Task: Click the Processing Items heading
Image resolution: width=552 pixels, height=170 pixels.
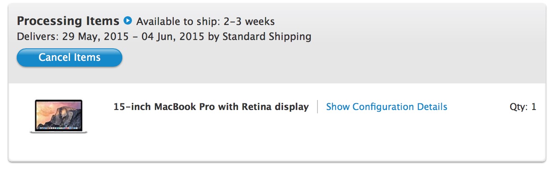Action: coord(68,21)
